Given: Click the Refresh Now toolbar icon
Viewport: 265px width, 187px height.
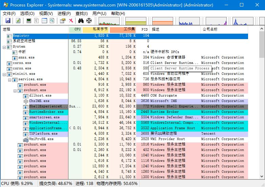Looking at the screenshot, I should click(18, 21).
